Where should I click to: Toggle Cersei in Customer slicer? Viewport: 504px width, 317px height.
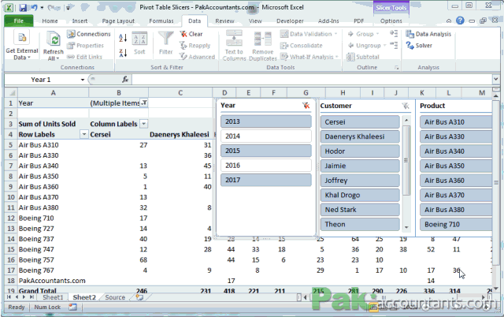360,122
